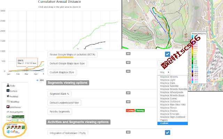Image resolution: width=223 pixels, height=139 pixels.
Task: Click All badge in Revive Google Maps row
Action: [x=128, y=54]
